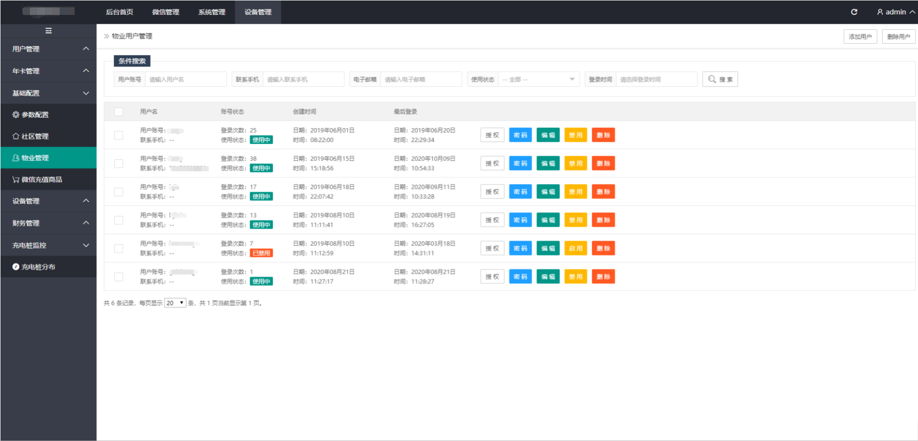Image resolution: width=918 pixels, height=441 pixels.
Task: Click 禁用 for the row with 38 logins
Action: point(576,163)
